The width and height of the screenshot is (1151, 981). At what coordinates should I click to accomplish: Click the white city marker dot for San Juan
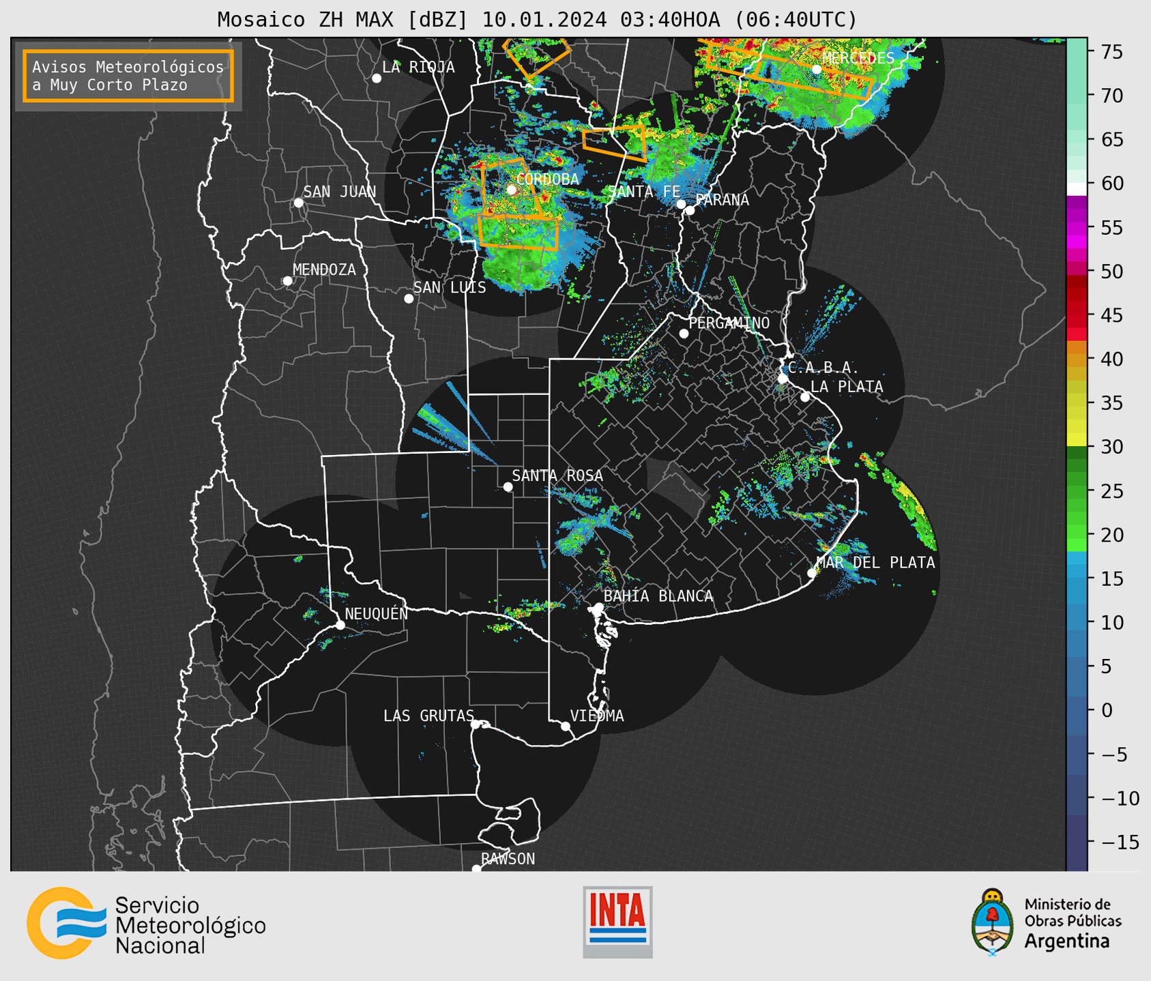tap(298, 203)
